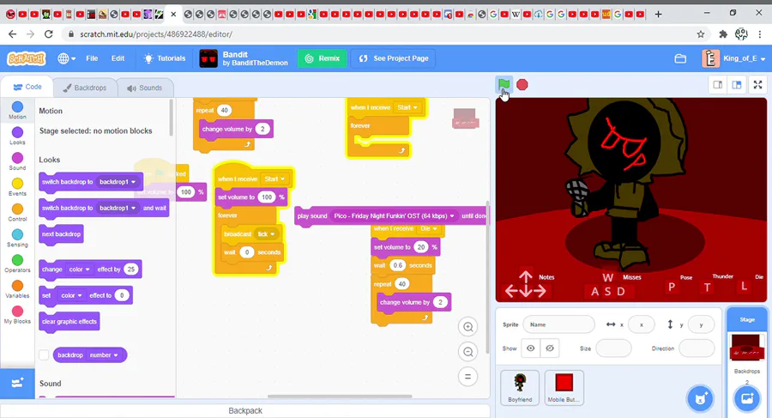Open the Die dropdown in when I receive block
This screenshot has width=772, height=418.
pos(430,228)
